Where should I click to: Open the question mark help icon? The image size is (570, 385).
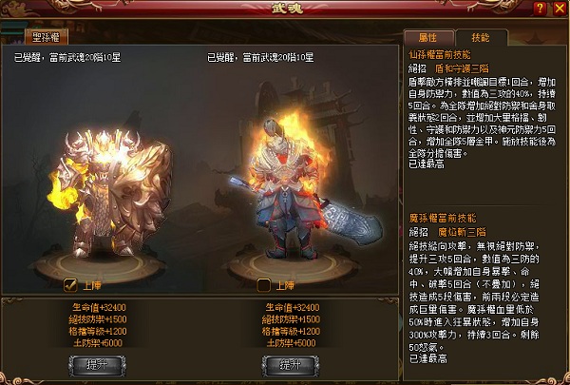click(x=540, y=9)
